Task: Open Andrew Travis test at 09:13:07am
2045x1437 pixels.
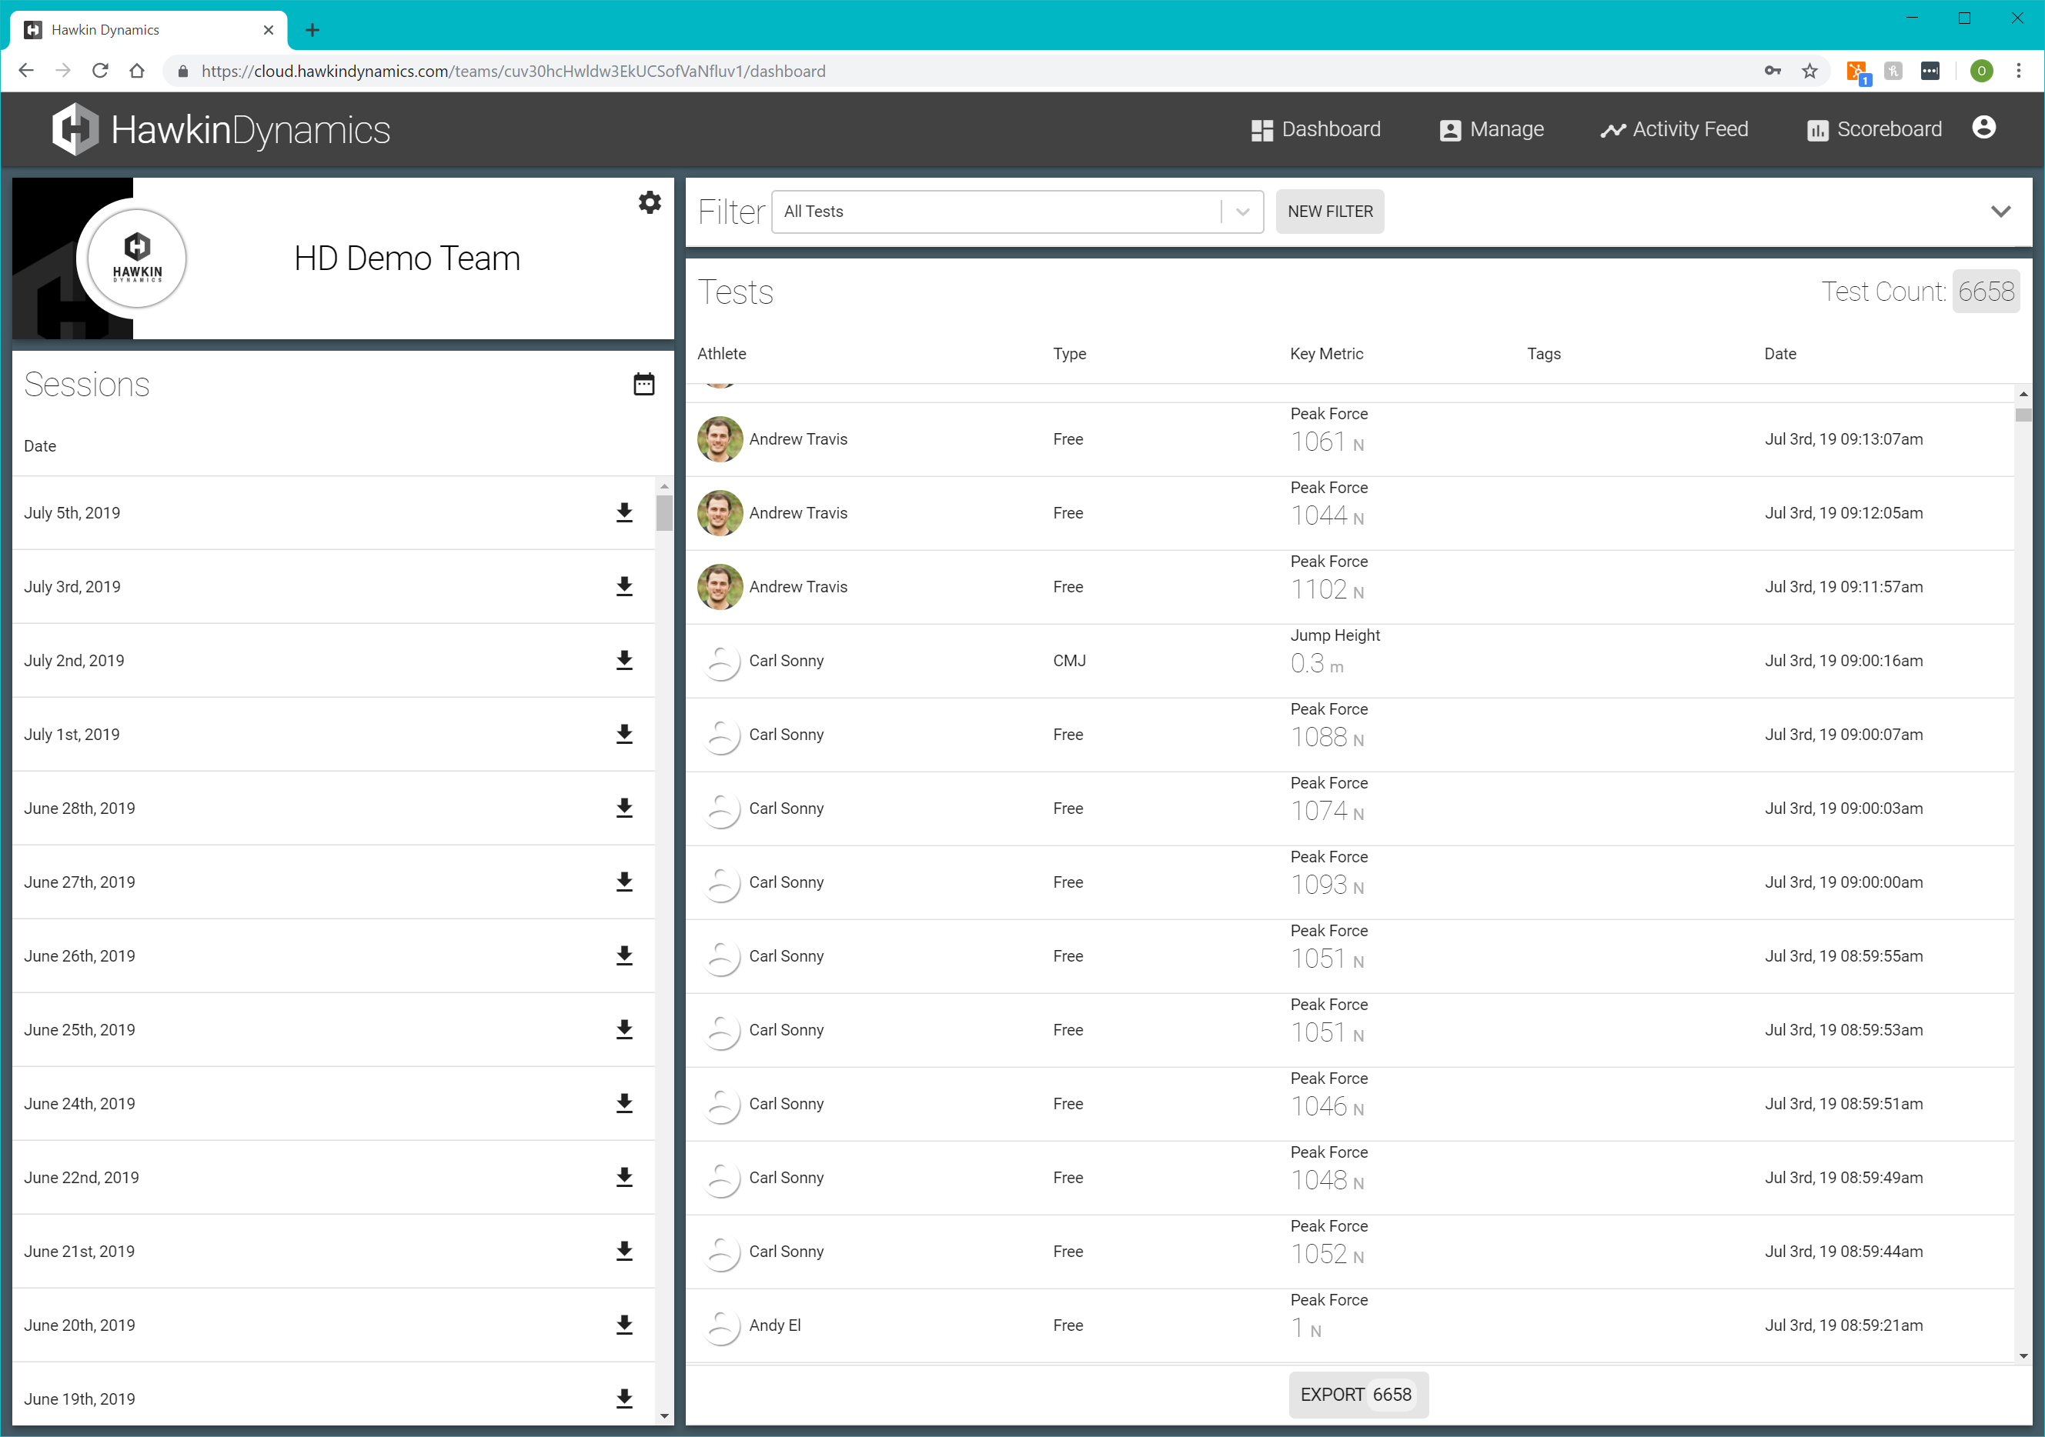Action: coord(1349,439)
